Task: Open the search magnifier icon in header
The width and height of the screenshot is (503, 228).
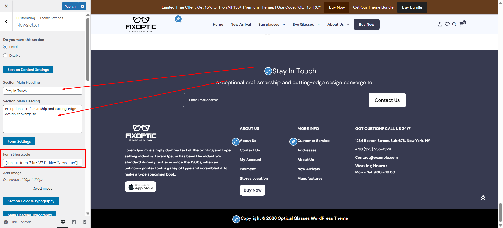Action: [454, 24]
